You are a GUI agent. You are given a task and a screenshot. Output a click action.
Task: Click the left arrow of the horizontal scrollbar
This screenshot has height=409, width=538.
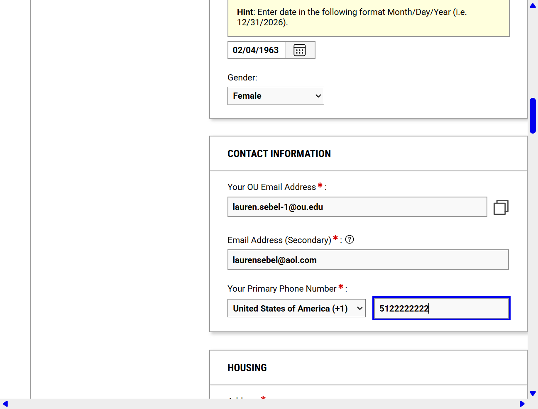pos(5,404)
